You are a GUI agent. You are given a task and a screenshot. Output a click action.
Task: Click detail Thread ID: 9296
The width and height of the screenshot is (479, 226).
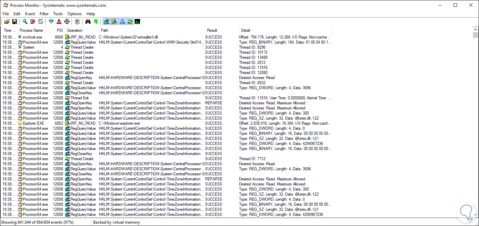pos(252,47)
